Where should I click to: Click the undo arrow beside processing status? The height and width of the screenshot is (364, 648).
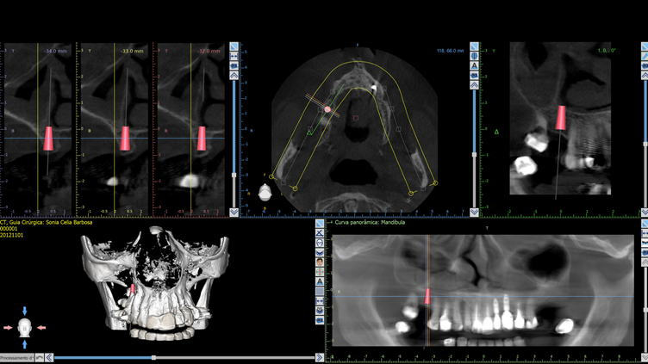[40, 357]
